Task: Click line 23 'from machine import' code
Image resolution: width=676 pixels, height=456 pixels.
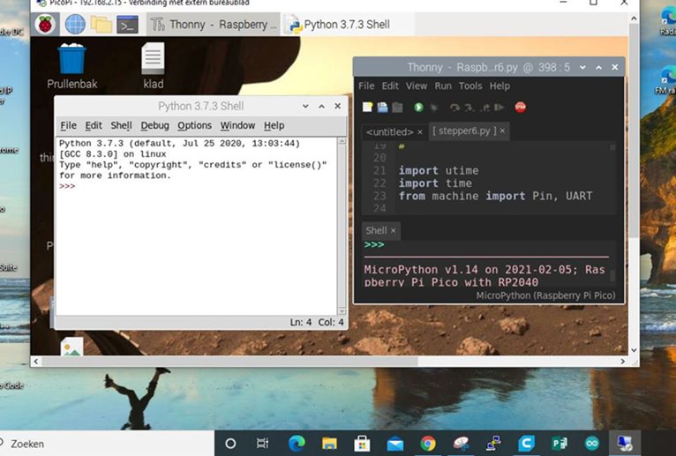Action: 495,196
